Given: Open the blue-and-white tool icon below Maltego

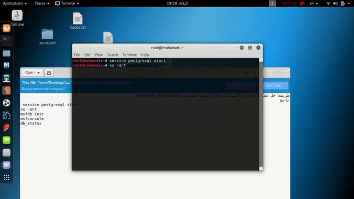Looking at the screenshot, I should click(x=6, y=116).
